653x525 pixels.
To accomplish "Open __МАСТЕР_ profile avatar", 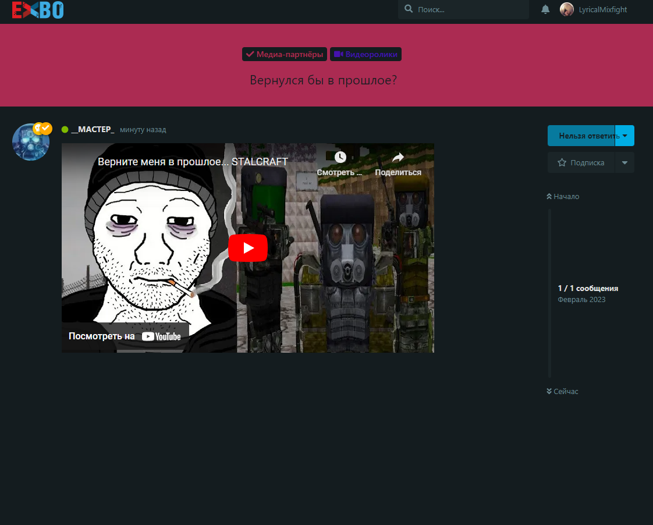I will pyautogui.click(x=31, y=142).
